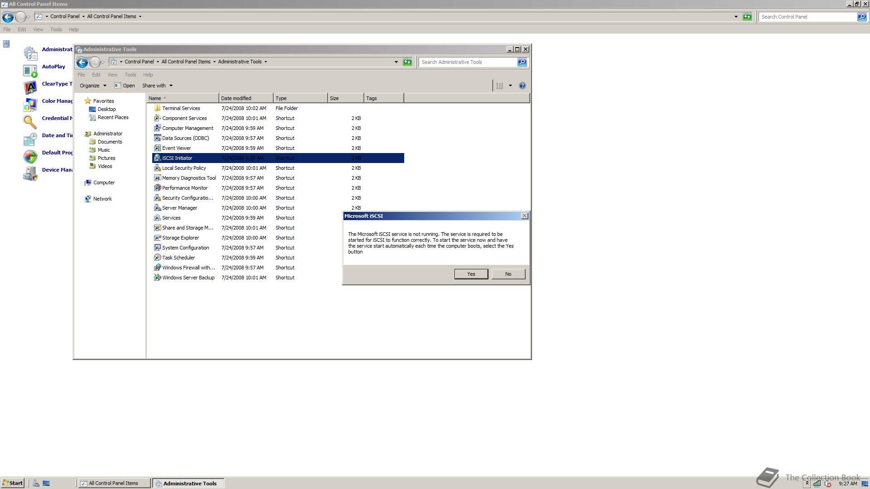This screenshot has width=870, height=489.
Task: Sort by the Type column header
Action: click(x=300, y=98)
